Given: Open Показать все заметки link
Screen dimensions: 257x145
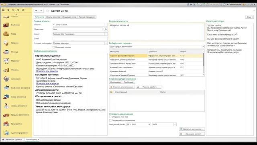Looking at the screenshot, I should click(47, 71).
